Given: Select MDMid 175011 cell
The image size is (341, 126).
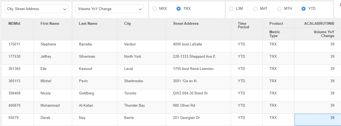Looking at the screenshot, I should pos(14,44).
